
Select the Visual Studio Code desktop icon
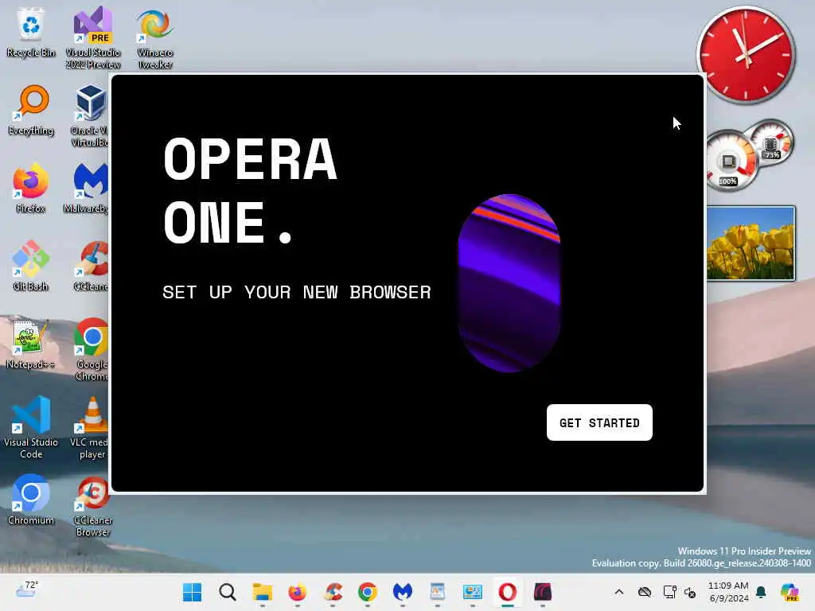(x=31, y=427)
